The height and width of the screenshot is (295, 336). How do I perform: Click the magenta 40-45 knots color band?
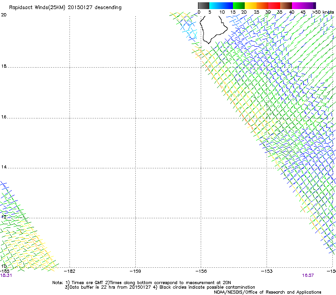coord(298,5)
